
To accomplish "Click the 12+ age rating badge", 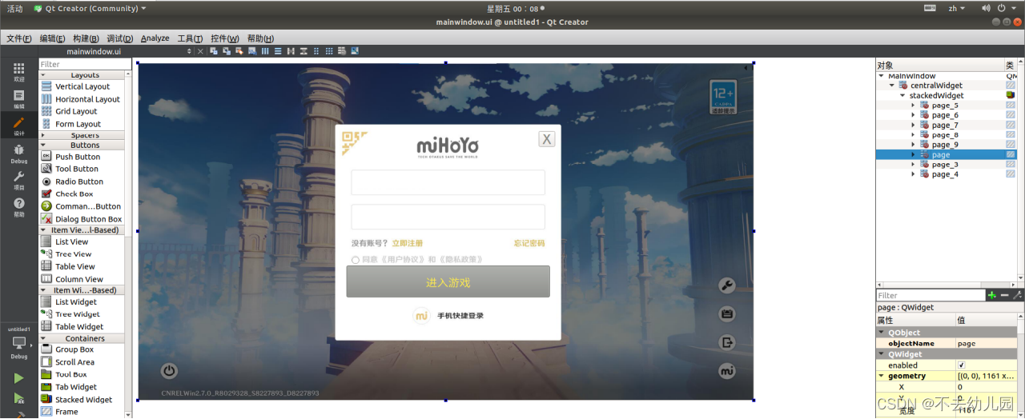I will pos(722,97).
